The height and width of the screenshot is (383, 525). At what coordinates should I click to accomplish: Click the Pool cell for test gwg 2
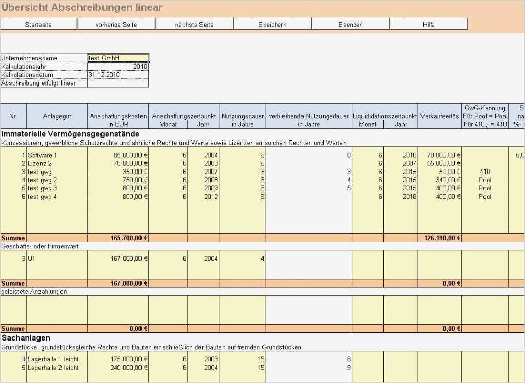click(x=484, y=180)
